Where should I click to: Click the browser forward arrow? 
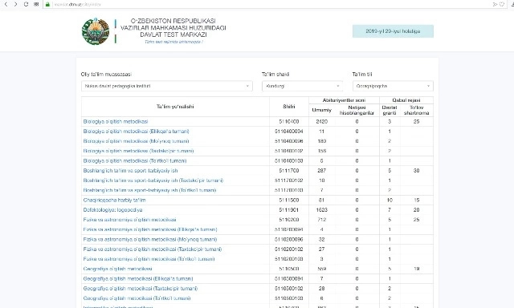point(15,4)
